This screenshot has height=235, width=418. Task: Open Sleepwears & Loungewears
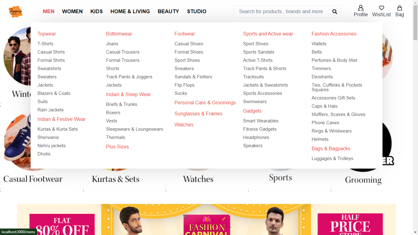(135, 129)
